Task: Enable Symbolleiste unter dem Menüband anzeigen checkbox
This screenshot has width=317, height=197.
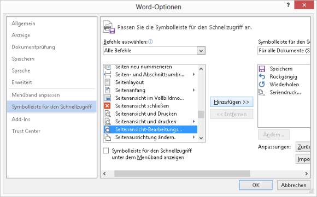Action: 106,151
